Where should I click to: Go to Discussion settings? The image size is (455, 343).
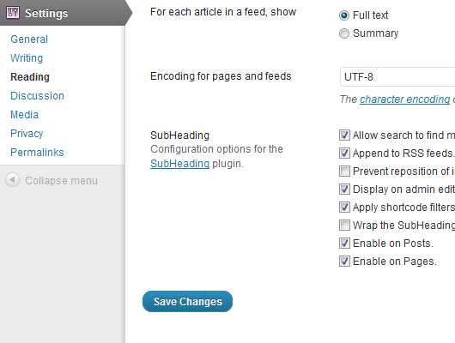[37, 96]
